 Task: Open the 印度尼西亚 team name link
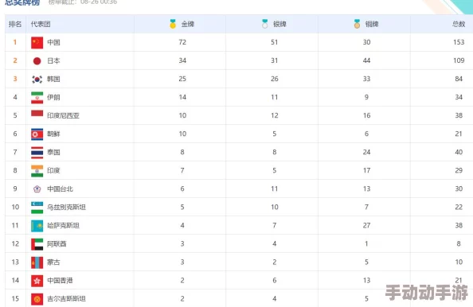coord(64,115)
